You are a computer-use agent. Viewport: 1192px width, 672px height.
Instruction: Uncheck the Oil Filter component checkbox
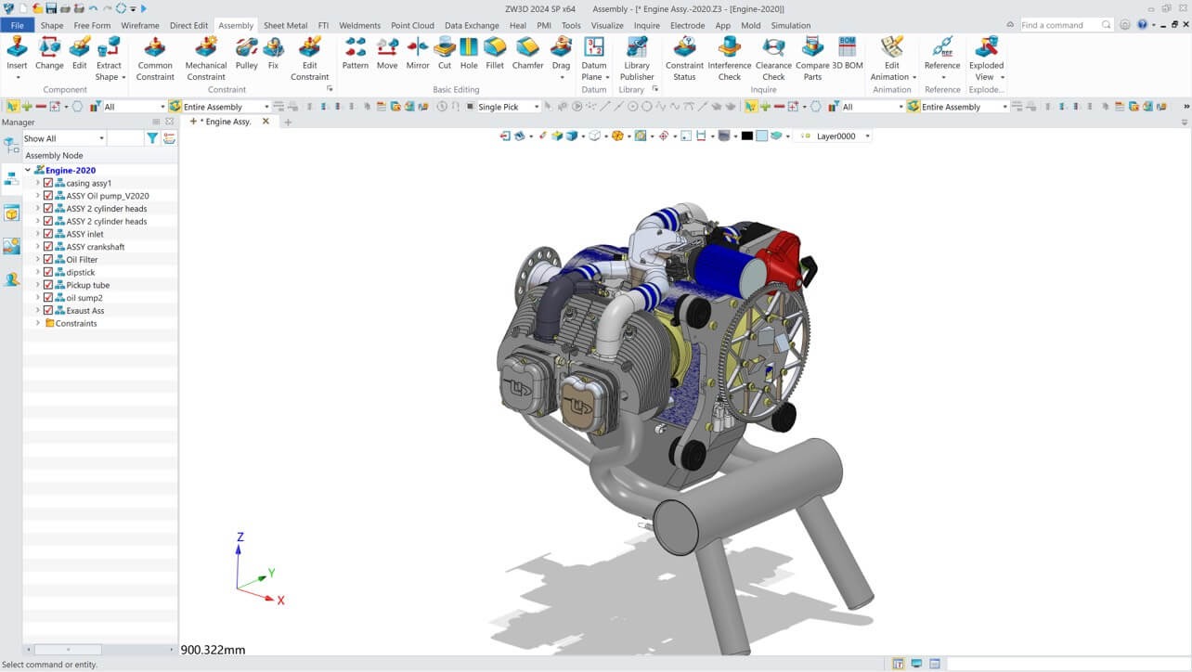[x=48, y=260]
